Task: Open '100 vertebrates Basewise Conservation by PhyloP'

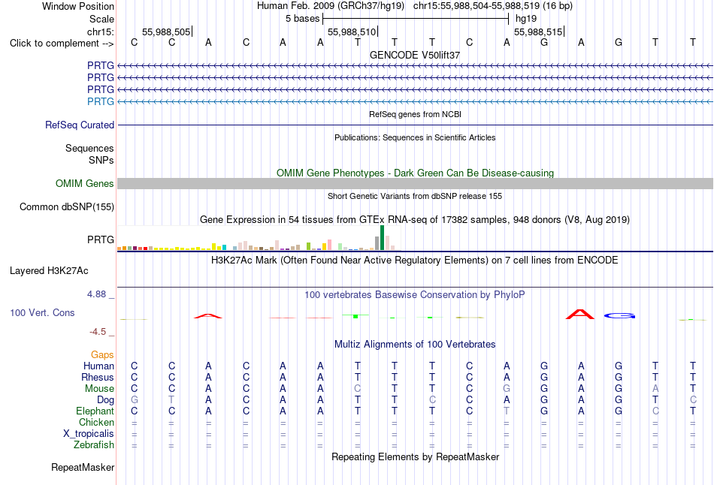Action: pyautogui.click(x=415, y=295)
